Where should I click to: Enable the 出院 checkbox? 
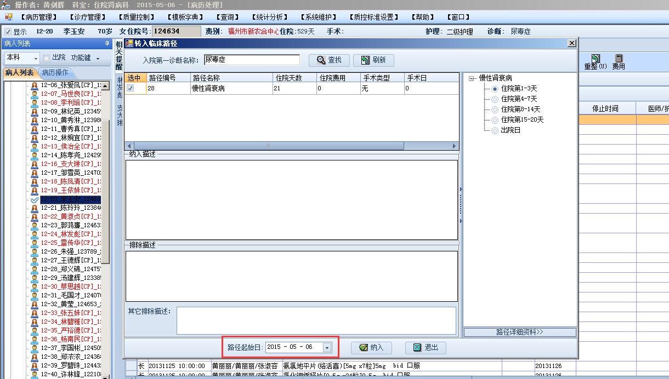click(x=47, y=58)
